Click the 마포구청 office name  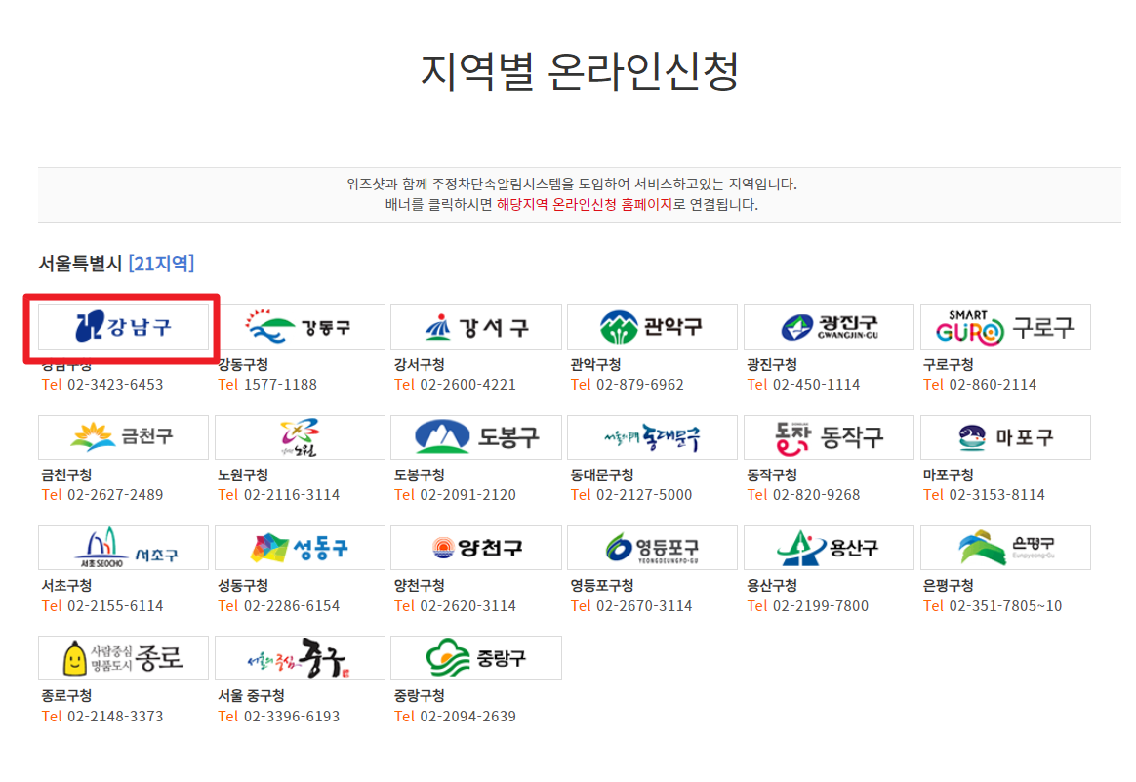(x=949, y=475)
